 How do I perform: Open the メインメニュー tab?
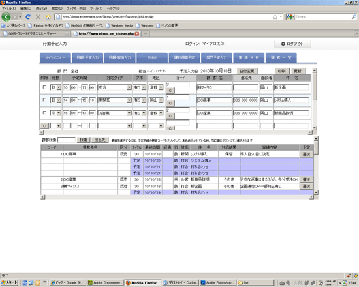(55, 57)
